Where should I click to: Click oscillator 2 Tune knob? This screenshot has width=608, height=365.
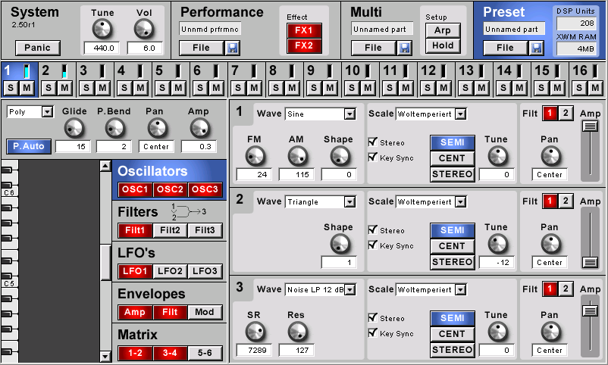(x=497, y=244)
